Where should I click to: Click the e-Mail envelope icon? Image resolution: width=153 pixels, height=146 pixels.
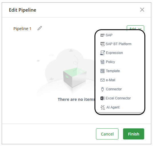[x=102, y=80]
